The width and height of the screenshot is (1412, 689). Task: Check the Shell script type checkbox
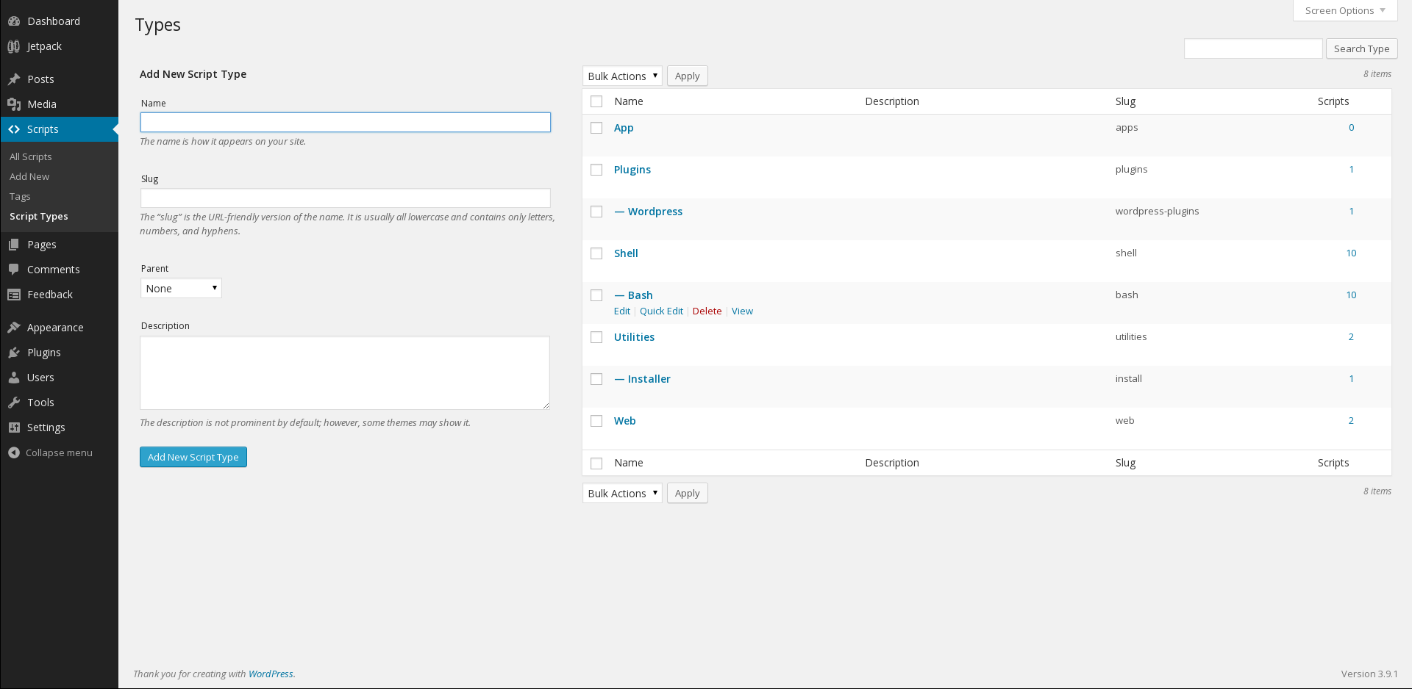[596, 253]
